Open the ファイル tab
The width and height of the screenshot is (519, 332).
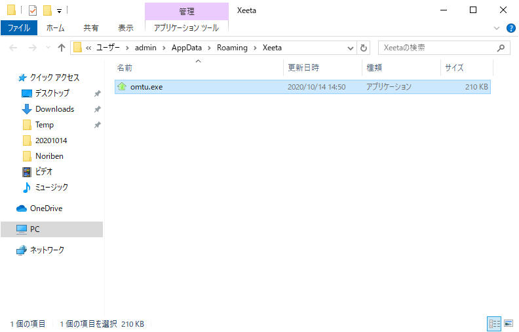(x=19, y=27)
